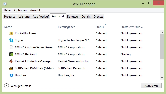The width and height of the screenshot is (166, 94).
Task: Open the Optionen menu
Action: pyautogui.click(x=20, y=10)
